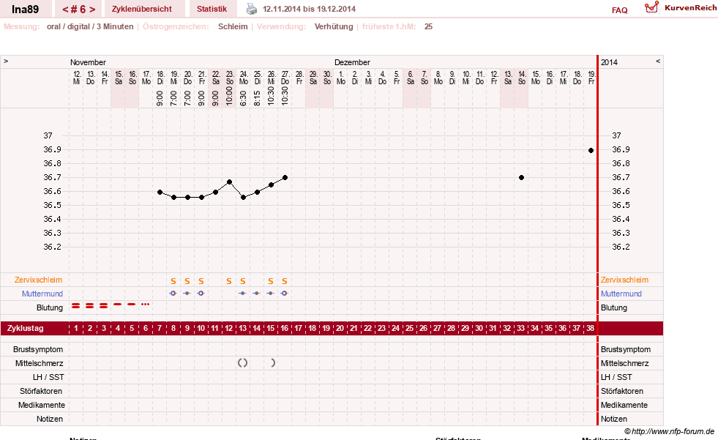Click the Brustsymptom row label on left

tap(38, 349)
